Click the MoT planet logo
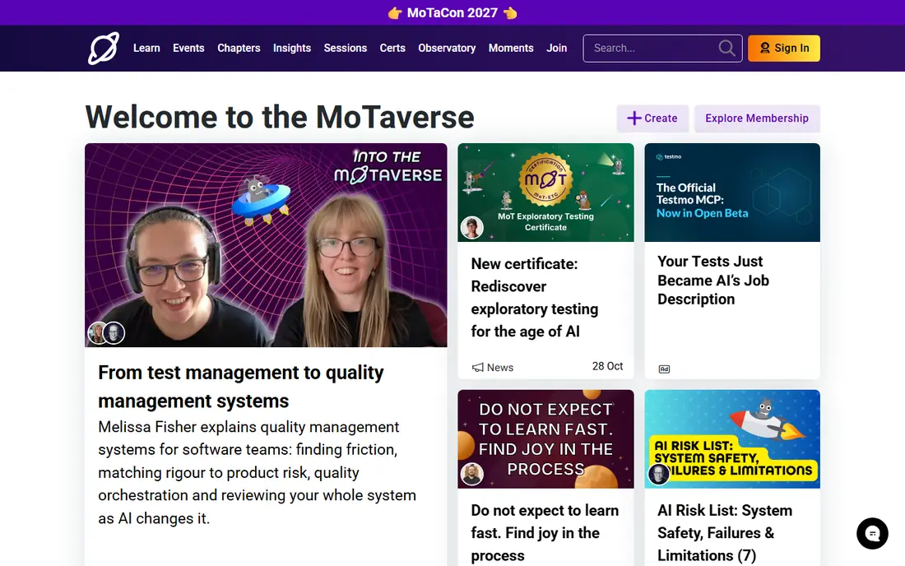This screenshot has width=905, height=566. click(x=104, y=48)
